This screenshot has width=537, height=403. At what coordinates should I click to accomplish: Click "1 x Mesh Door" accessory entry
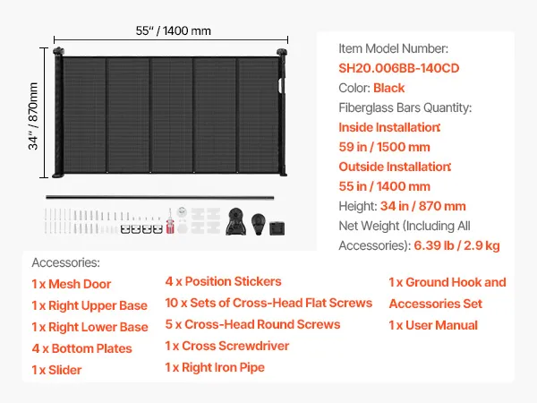pos(72,284)
